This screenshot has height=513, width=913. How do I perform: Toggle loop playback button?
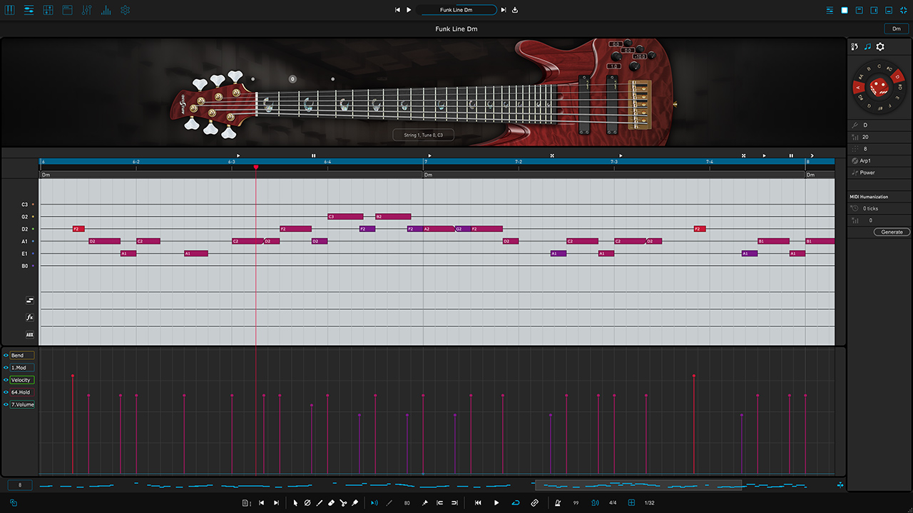(516, 503)
